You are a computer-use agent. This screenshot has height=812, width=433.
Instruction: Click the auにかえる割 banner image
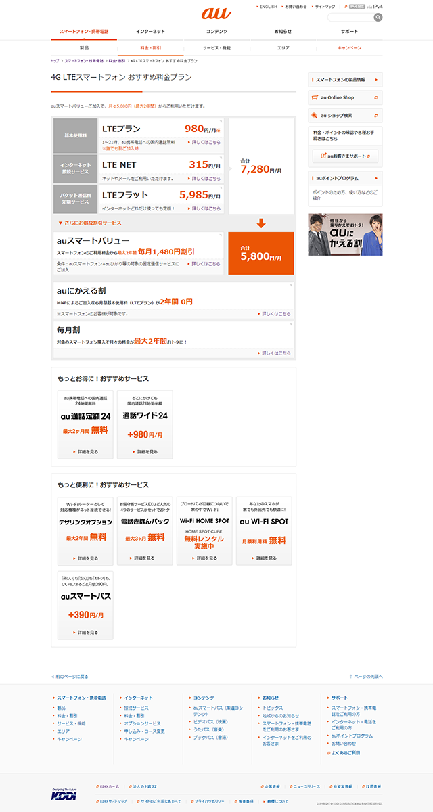click(345, 234)
